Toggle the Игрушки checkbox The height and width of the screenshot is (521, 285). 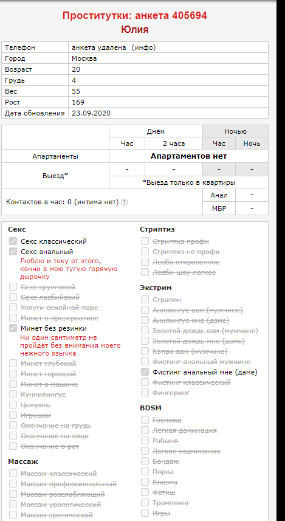click(13, 415)
